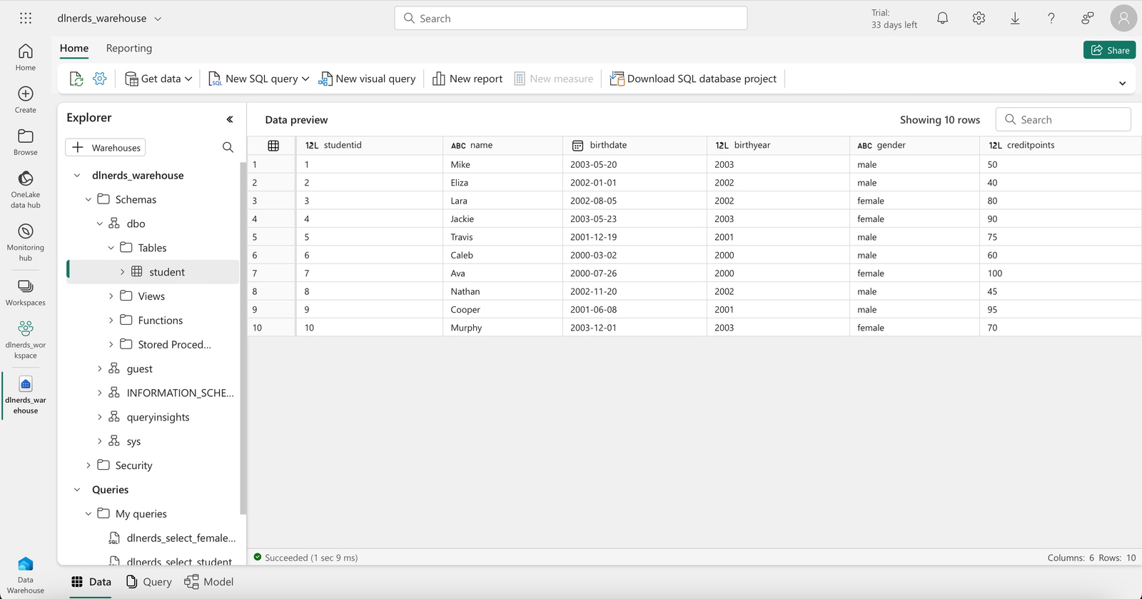
Task: Select the student table in Explorer
Action: click(x=166, y=272)
